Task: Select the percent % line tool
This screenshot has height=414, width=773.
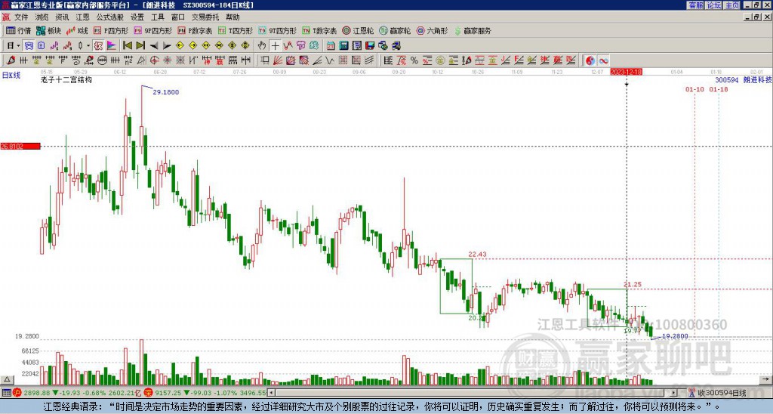Action: coord(414,60)
